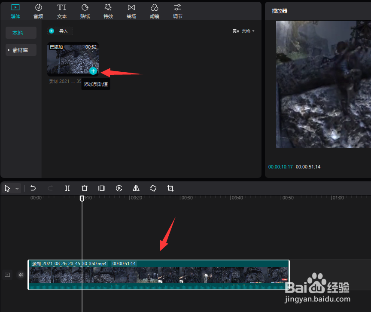This screenshot has height=312, width=371.
Task: Click the grid layout icon
Action: click(236, 31)
